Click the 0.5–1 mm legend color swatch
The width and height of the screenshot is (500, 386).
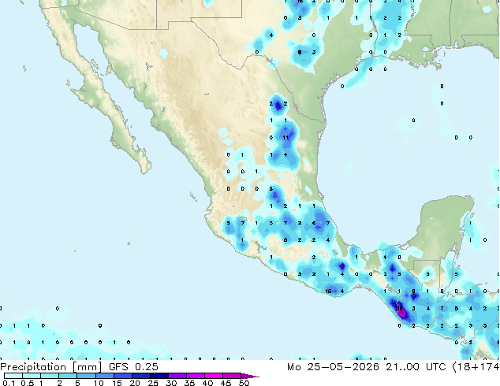pyautogui.click(x=32, y=376)
